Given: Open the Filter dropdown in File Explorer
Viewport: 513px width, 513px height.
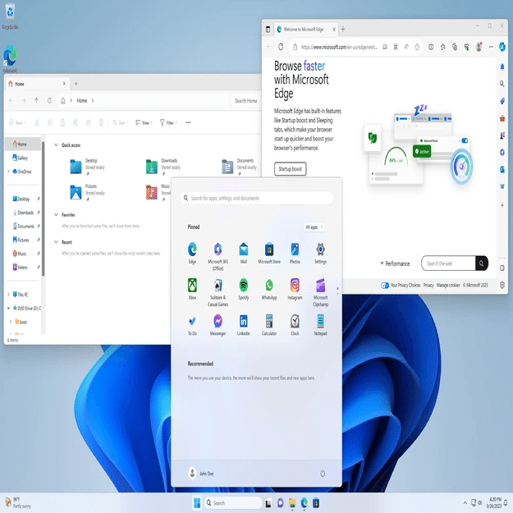Looking at the screenshot, I should coord(168,122).
